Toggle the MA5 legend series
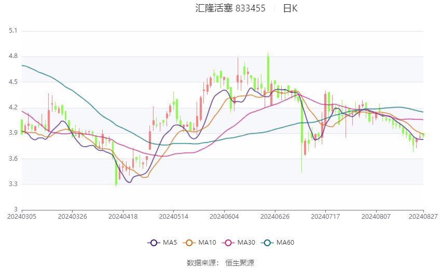441x268 pixels. (x=162, y=243)
